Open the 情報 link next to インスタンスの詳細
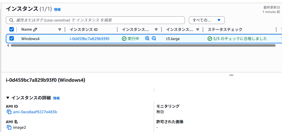The width and height of the screenshot is (282, 132). tap(56, 98)
